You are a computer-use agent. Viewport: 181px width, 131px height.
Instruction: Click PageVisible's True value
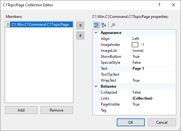coord(136,104)
